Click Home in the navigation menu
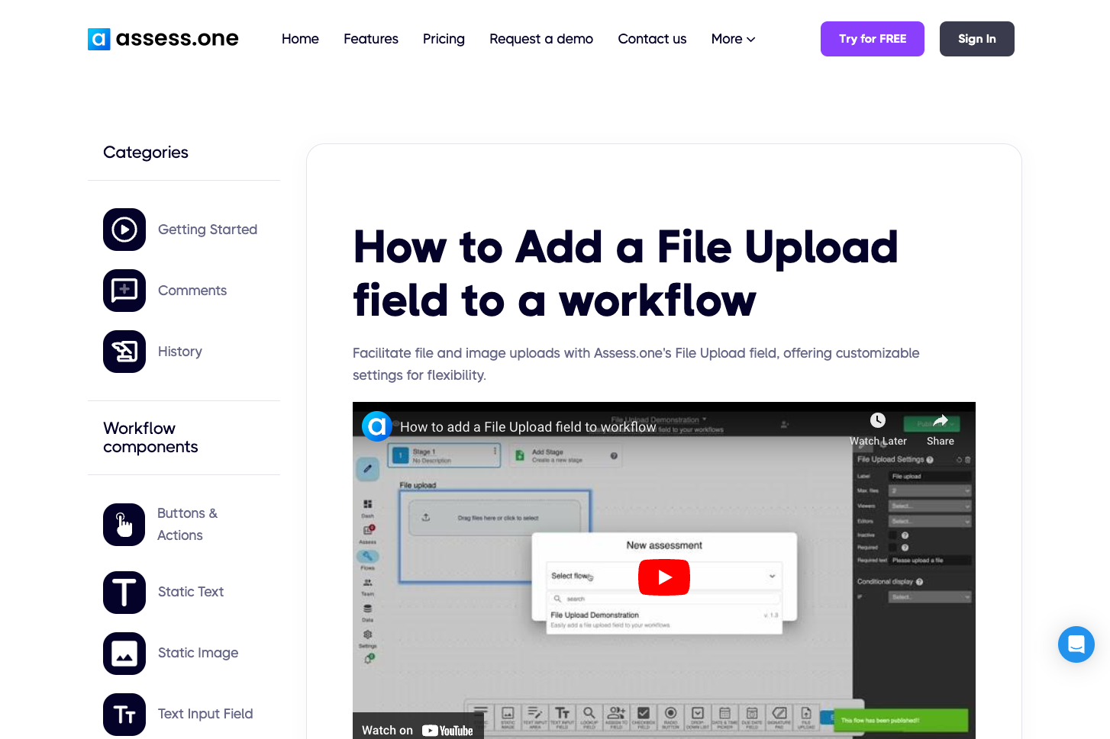Viewport: 1110px width, 739px height. (300, 39)
